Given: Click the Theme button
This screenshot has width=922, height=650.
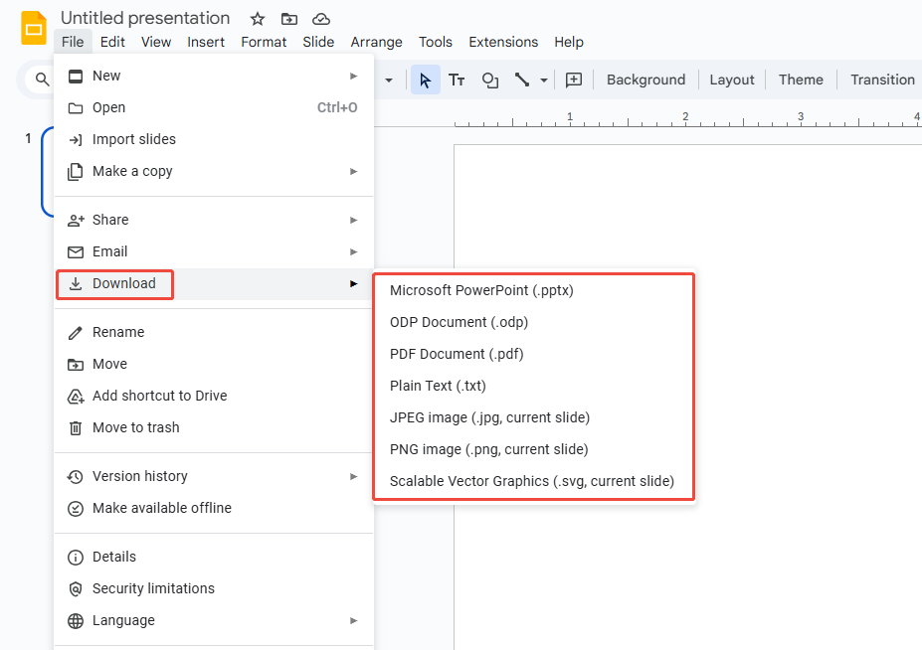Looking at the screenshot, I should (x=800, y=80).
